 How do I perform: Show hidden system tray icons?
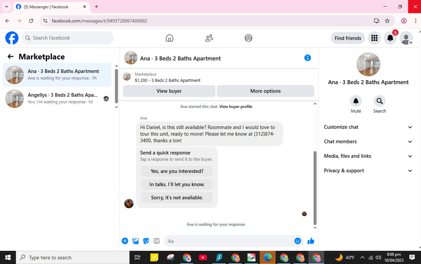(x=363, y=257)
